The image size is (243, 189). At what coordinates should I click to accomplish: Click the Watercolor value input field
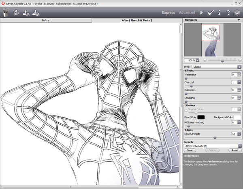(234, 74)
